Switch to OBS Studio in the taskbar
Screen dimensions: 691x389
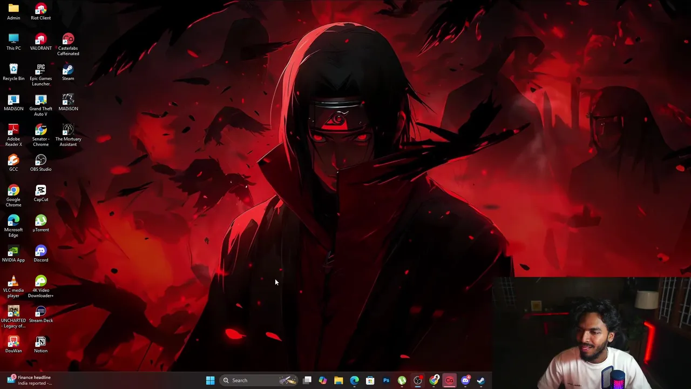pos(418,380)
